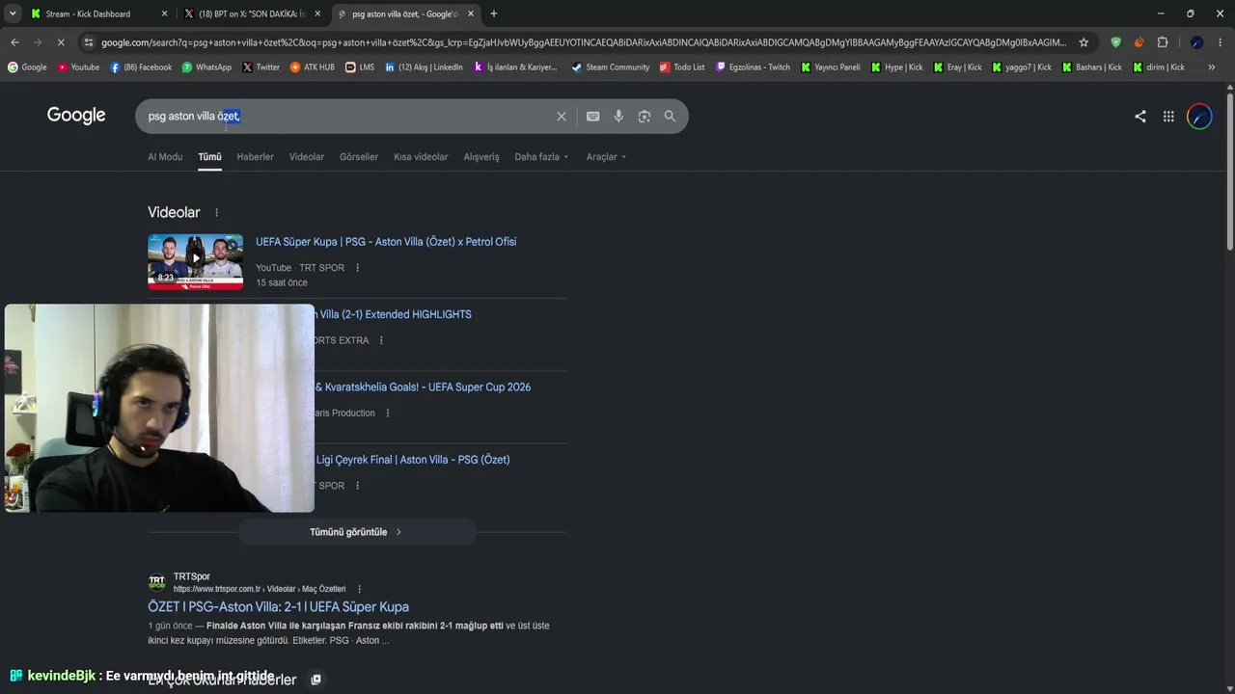Expand the Daha fazla dropdown

point(541,157)
